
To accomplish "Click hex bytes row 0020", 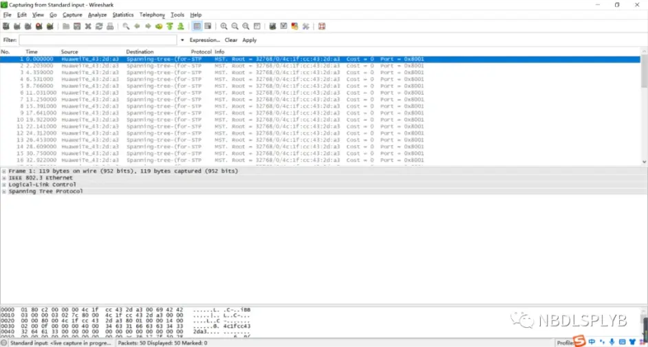I will point(126,321).
